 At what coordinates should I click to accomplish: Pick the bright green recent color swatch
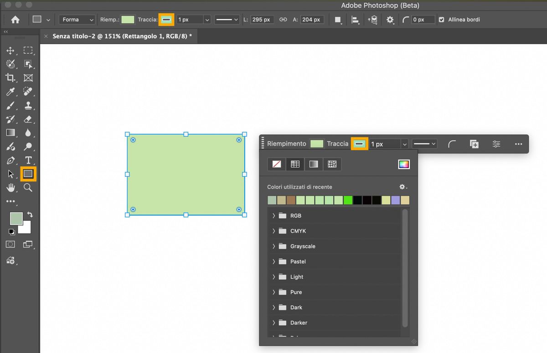tap(348, 200)
